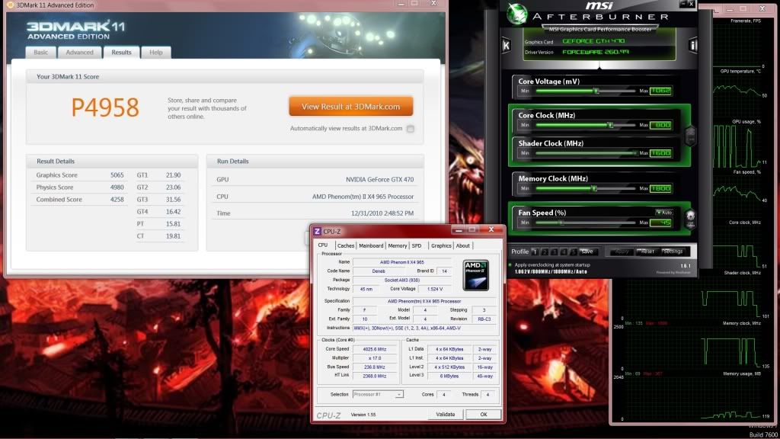This screenshot has width=780, height=439.
Task: Switch to the Basic tab in 3DMark 11
Action: click(x=41, y=53)
